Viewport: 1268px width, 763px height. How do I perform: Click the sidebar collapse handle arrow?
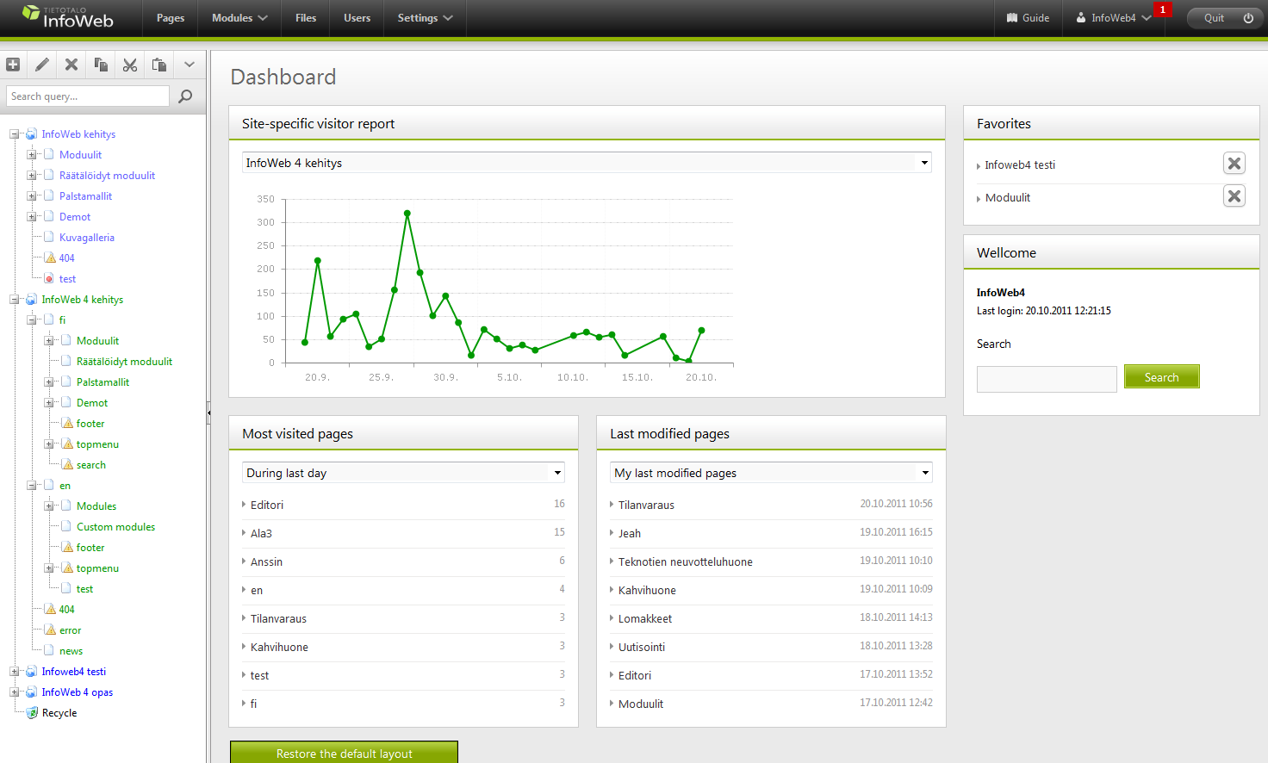click(x=208, y=413)
